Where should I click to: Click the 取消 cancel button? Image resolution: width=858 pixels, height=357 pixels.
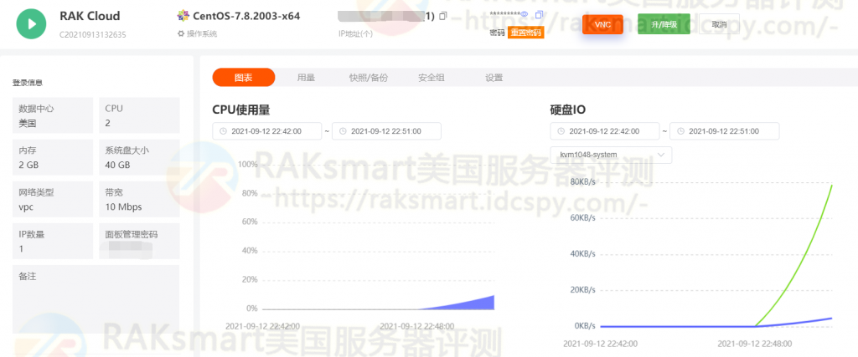tap(719, 24)
